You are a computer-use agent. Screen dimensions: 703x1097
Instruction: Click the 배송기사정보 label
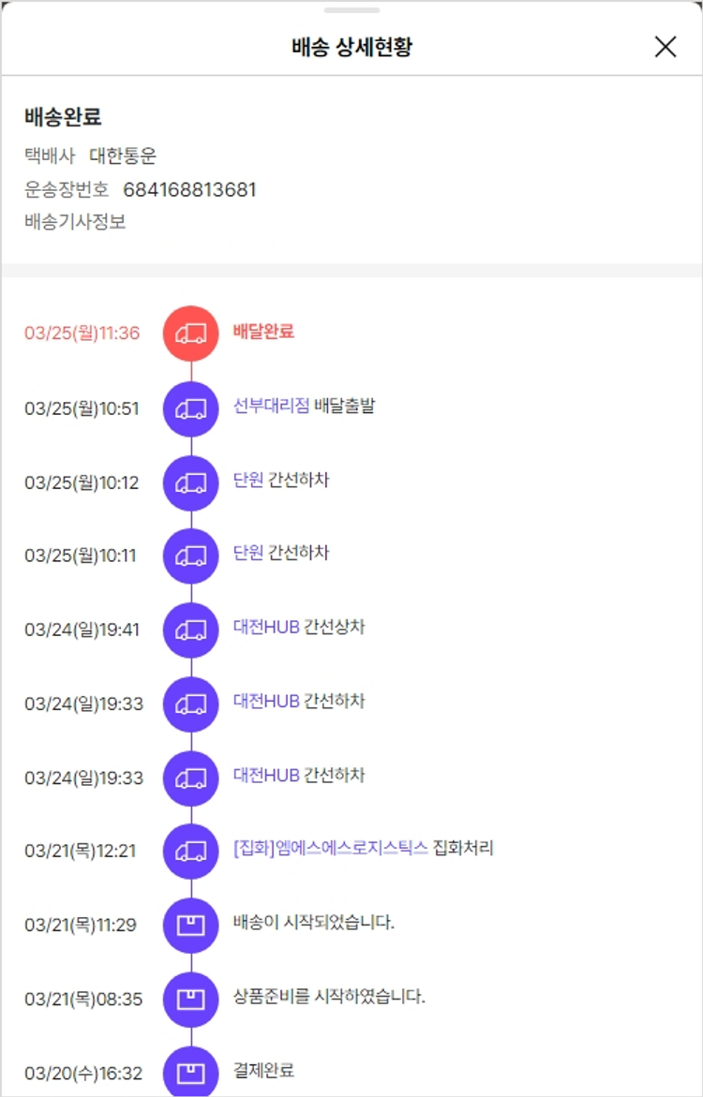[75, 222]
